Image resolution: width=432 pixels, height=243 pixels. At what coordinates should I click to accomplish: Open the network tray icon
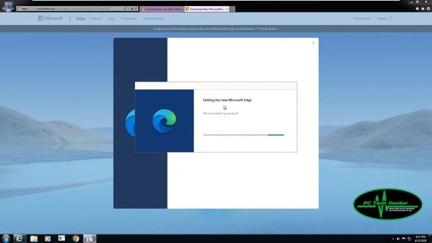[409, 238]
